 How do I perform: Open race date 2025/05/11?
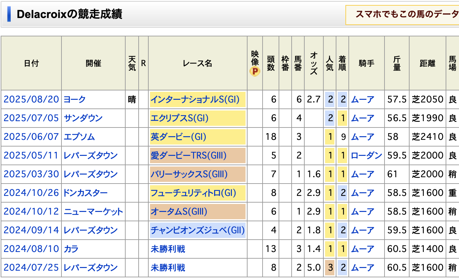[x=31, y=156]
